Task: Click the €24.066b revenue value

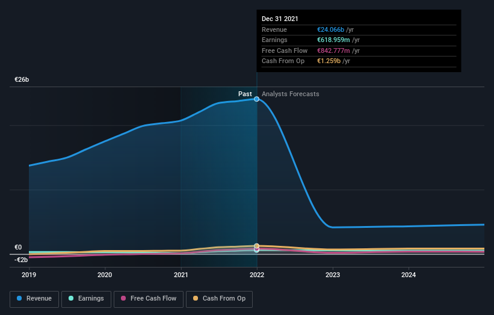Action: tap(330, 29)
